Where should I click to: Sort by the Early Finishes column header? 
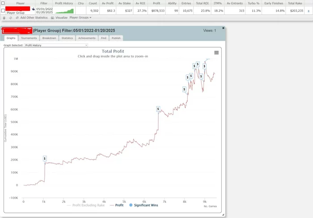274,3
